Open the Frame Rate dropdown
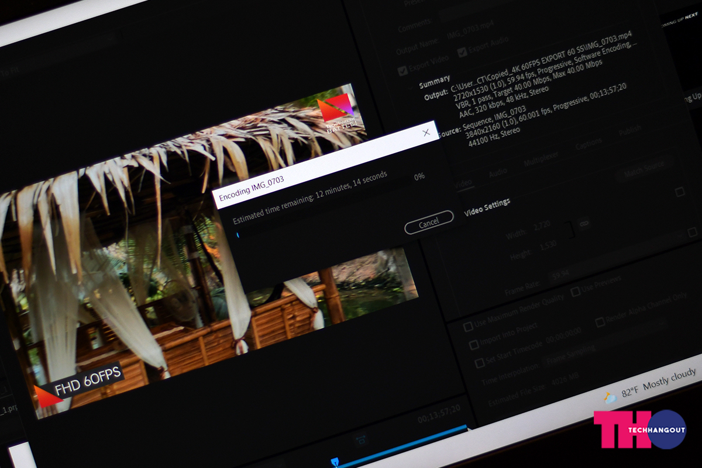The image size is (702, 468). tap(617, 255)
